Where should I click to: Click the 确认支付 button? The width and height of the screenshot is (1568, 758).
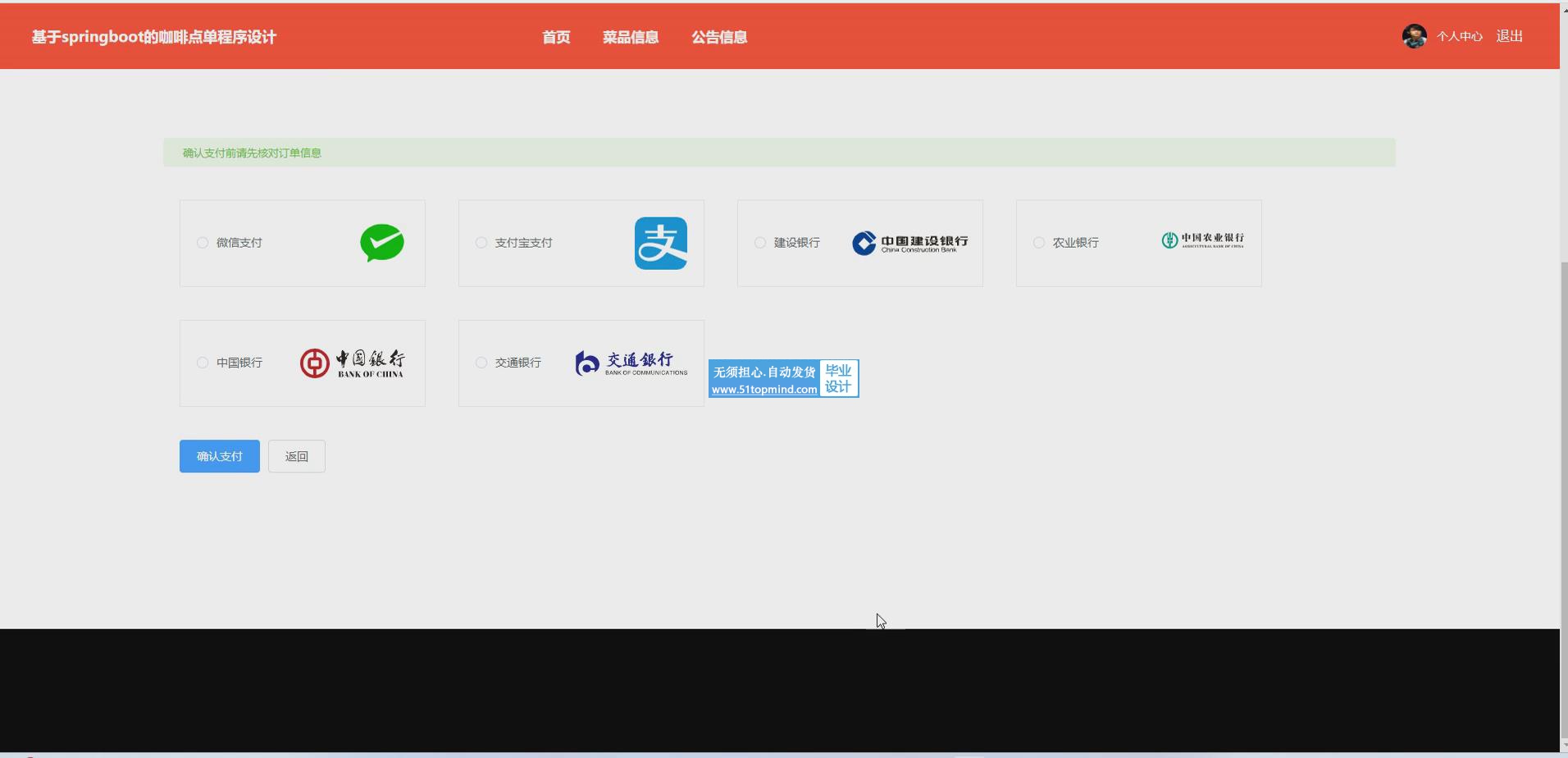coord(220,456)
